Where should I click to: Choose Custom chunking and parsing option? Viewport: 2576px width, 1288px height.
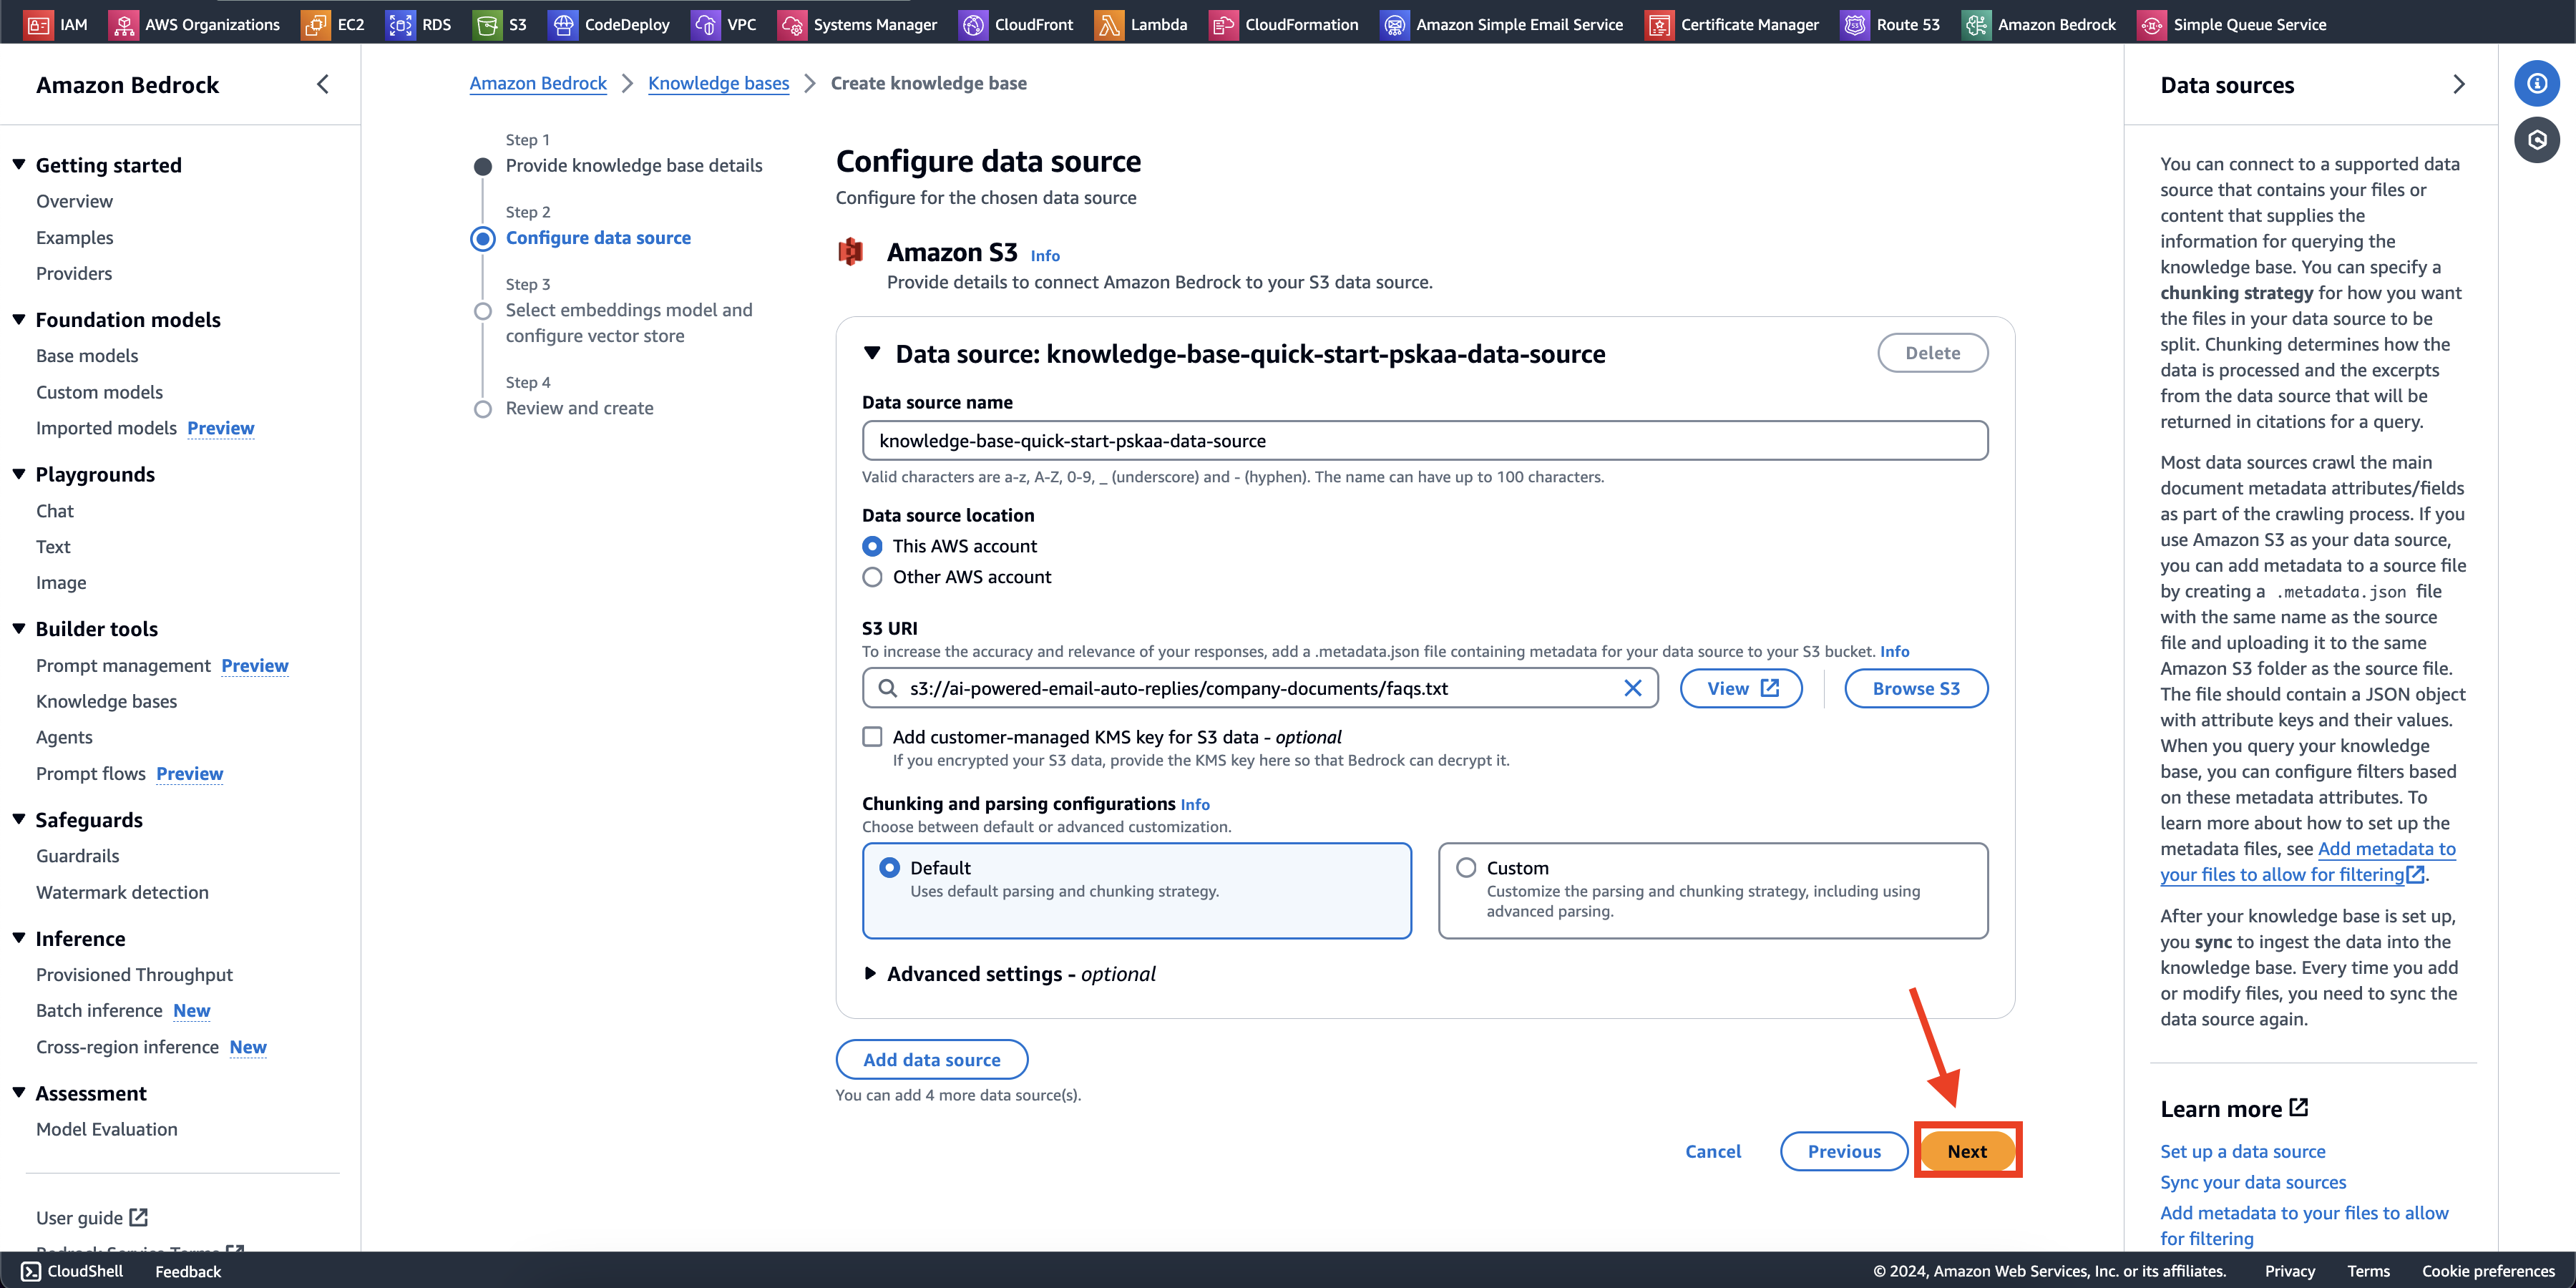point(1713,890)
